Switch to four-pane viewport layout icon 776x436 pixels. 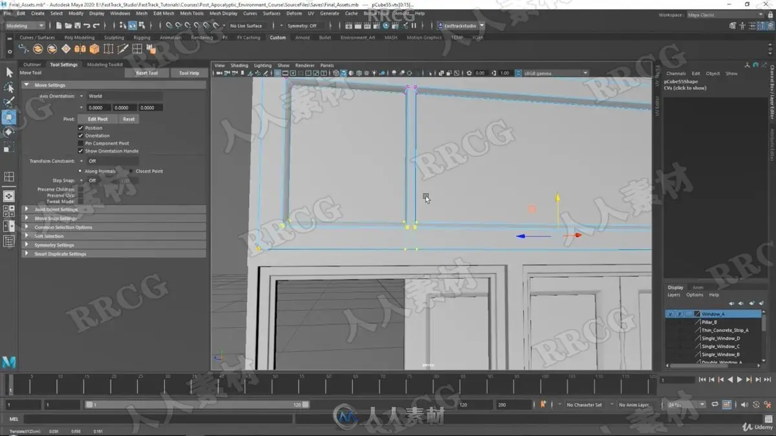(x=9, y=211)
